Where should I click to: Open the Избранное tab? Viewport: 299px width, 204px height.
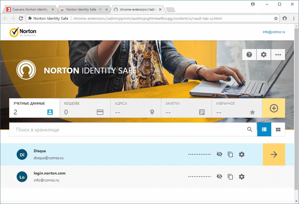coord(237,108)
